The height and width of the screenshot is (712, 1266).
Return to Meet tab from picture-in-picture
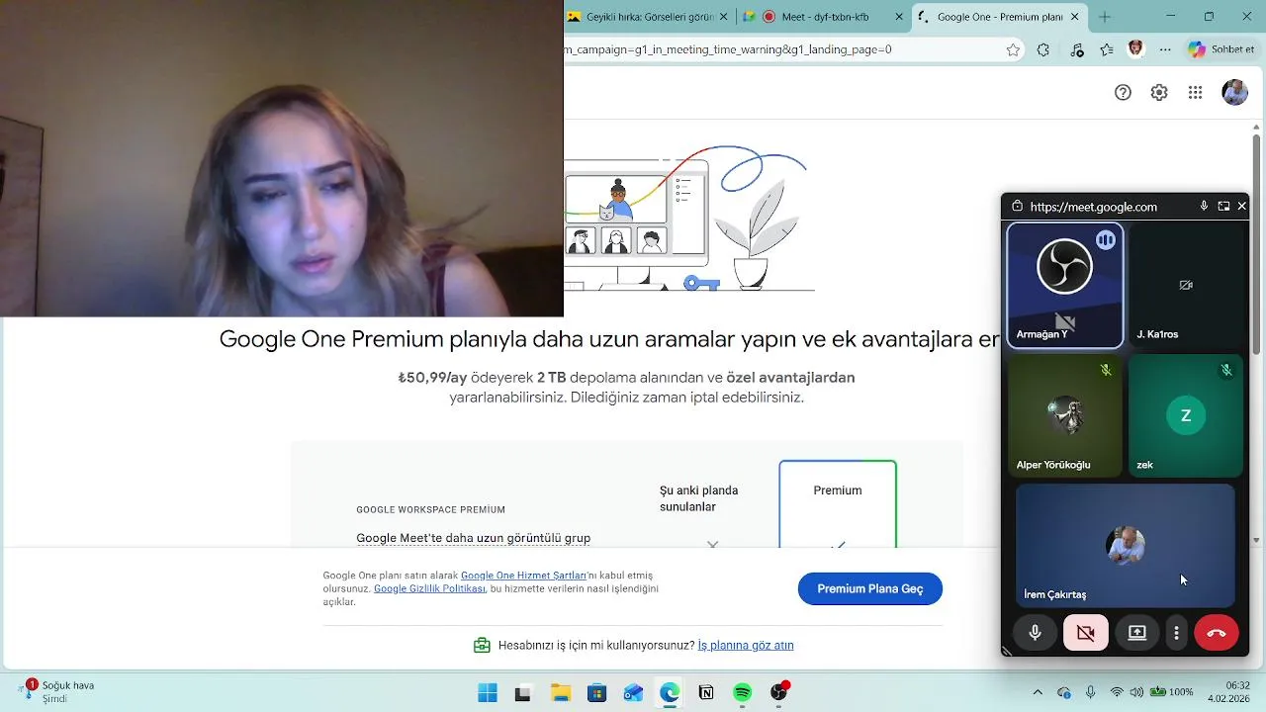(1223, 207)
